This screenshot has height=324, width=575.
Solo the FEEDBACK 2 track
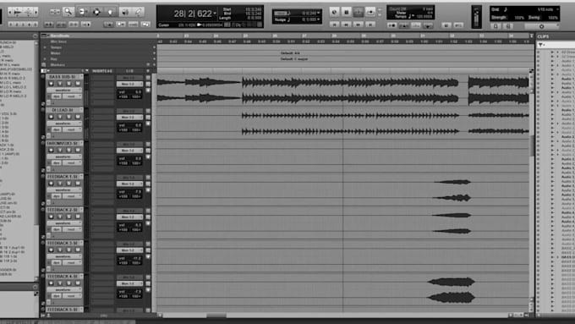pos(68,217)
